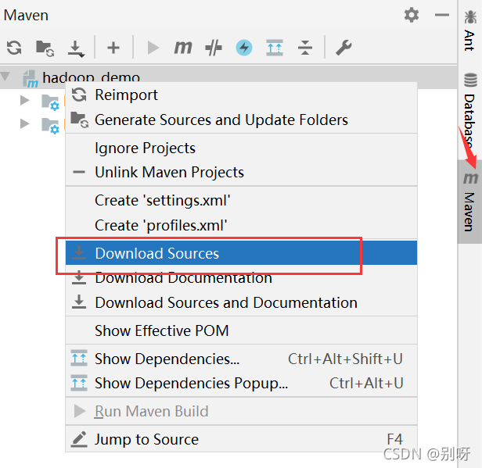This screenshot has height=468, width=482.
Task: Open Maven Settings wrench icon
Action: point(344,48)
